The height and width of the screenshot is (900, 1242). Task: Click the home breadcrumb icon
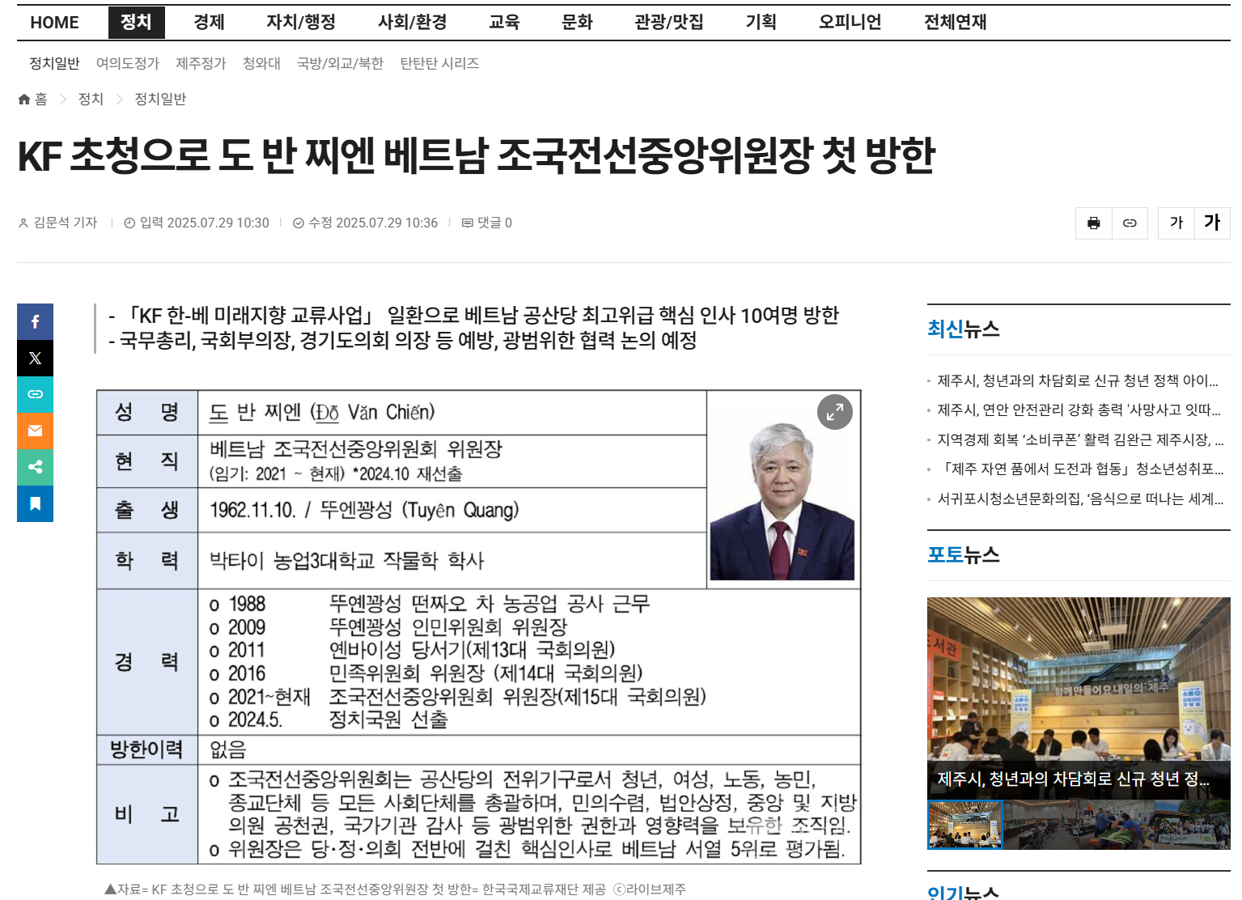pyautogui.click(x=25, y=100)
